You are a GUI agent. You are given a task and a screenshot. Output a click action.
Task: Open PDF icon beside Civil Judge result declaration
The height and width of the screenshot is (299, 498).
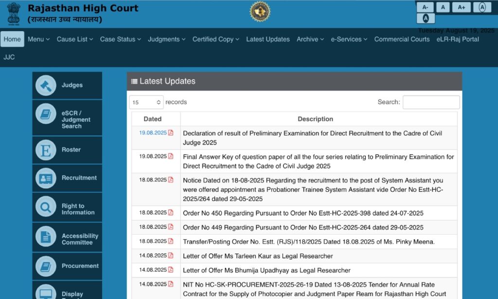(x=171, y=133)
